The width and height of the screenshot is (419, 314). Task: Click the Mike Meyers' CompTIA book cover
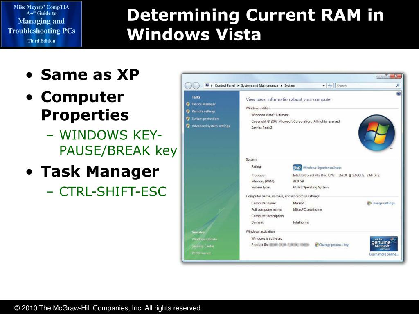tap(41, 24)
